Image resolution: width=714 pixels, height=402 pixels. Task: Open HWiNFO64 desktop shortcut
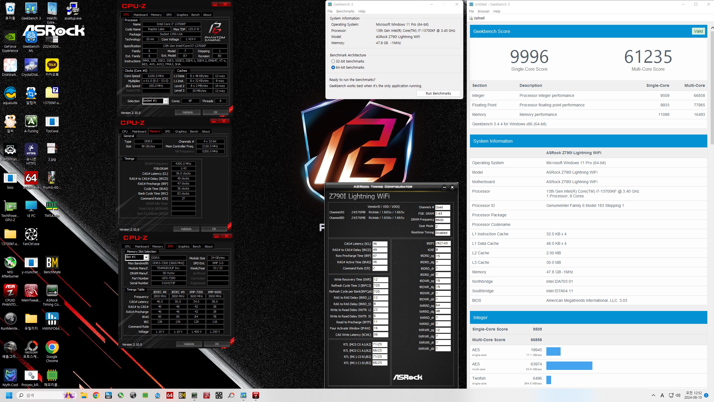(x=52, y=322)
